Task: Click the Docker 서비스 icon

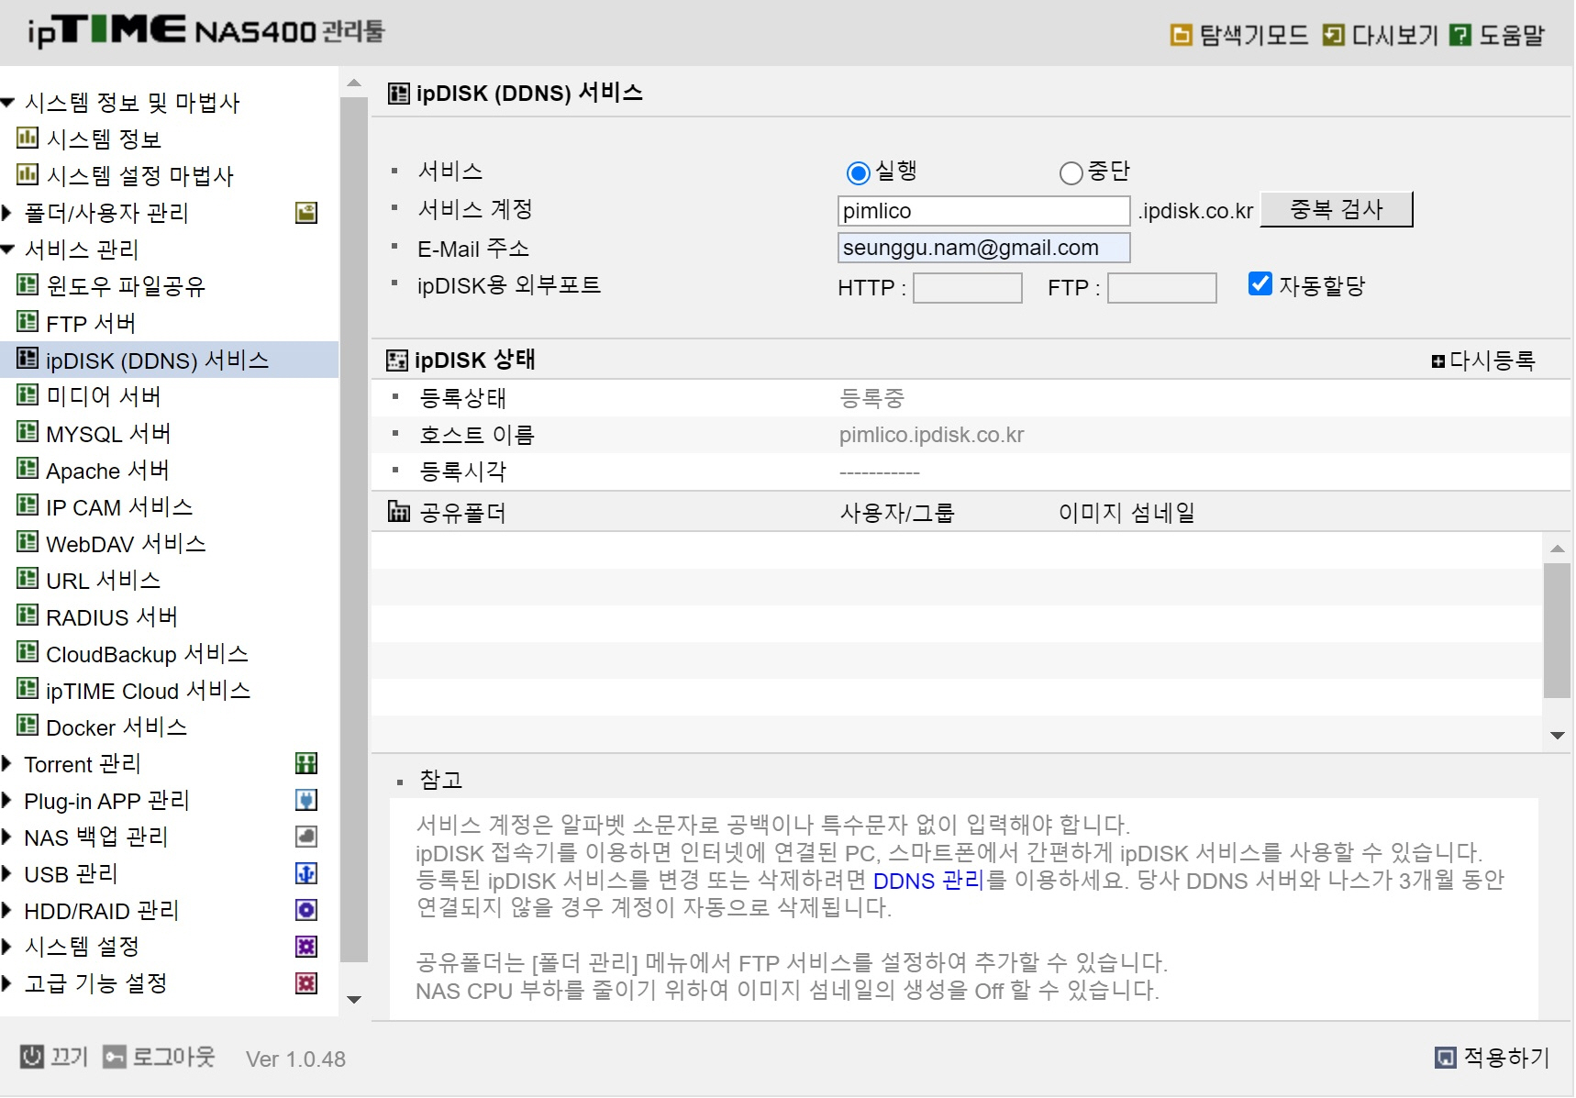Action: (28, 726)
